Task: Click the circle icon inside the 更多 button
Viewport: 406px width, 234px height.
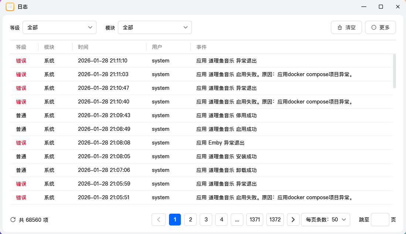Action: (x=373, y=27)
